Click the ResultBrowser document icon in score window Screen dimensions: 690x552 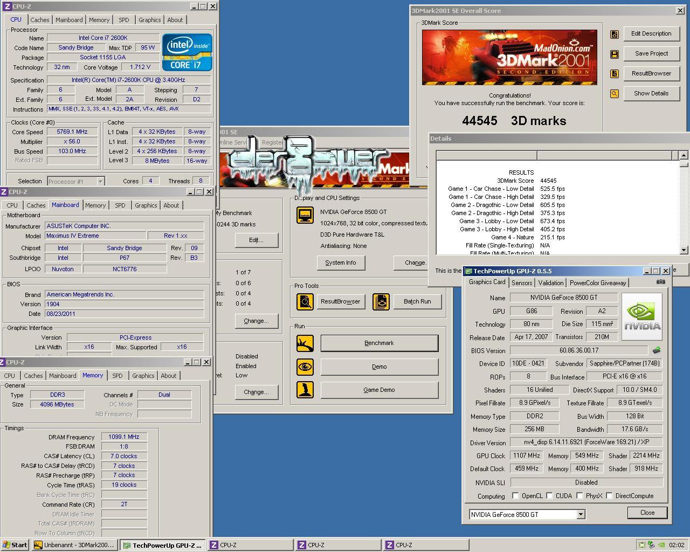pyautogui.click(x=614, y=74)
